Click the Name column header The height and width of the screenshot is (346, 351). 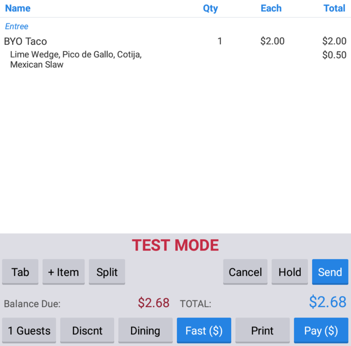tap(18, 8)
